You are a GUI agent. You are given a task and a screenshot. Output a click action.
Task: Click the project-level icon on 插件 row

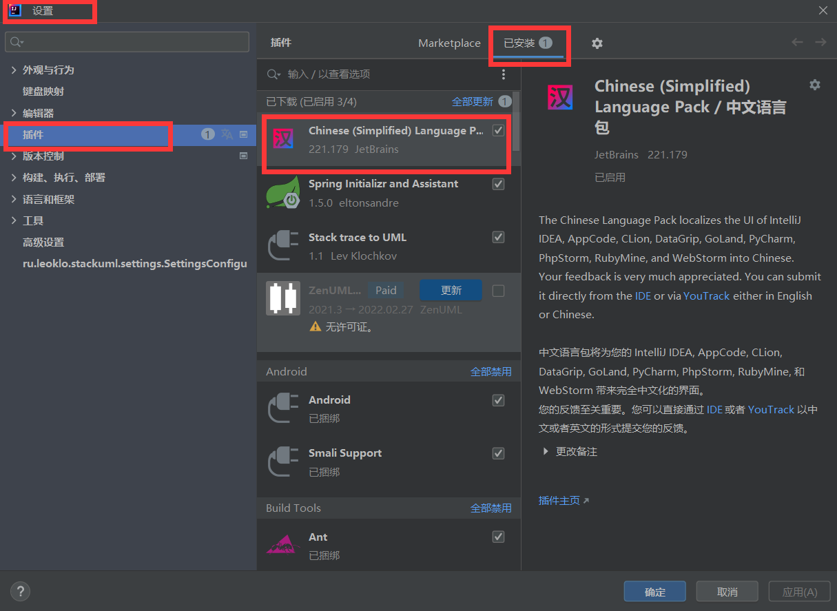(x=243, y=134)
